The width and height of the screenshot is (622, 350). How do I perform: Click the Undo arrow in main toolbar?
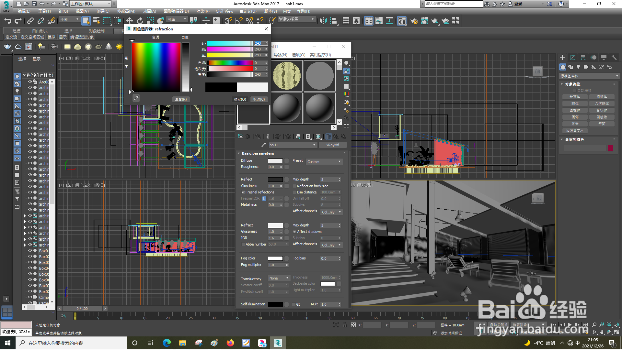point(8,21)
